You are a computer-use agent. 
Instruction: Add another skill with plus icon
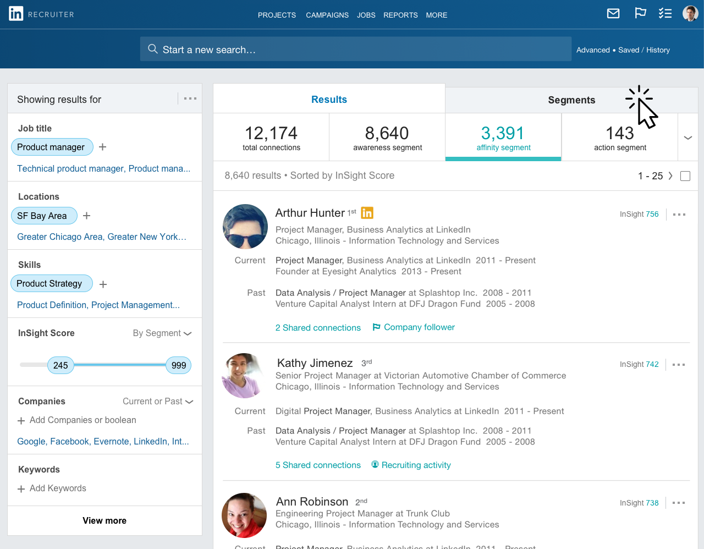point(103,284)
